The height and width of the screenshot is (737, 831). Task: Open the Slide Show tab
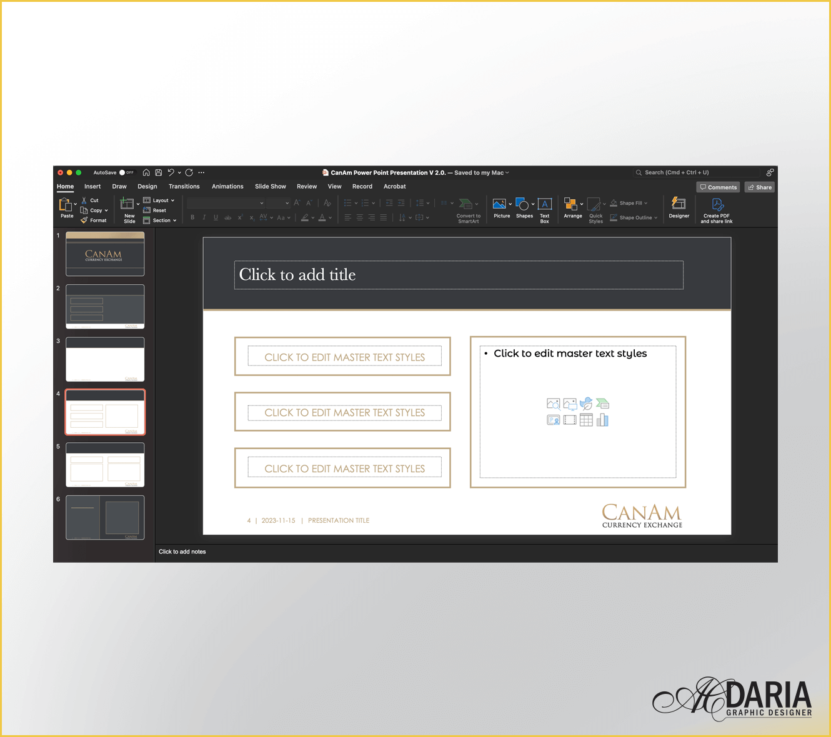[270, 187]
